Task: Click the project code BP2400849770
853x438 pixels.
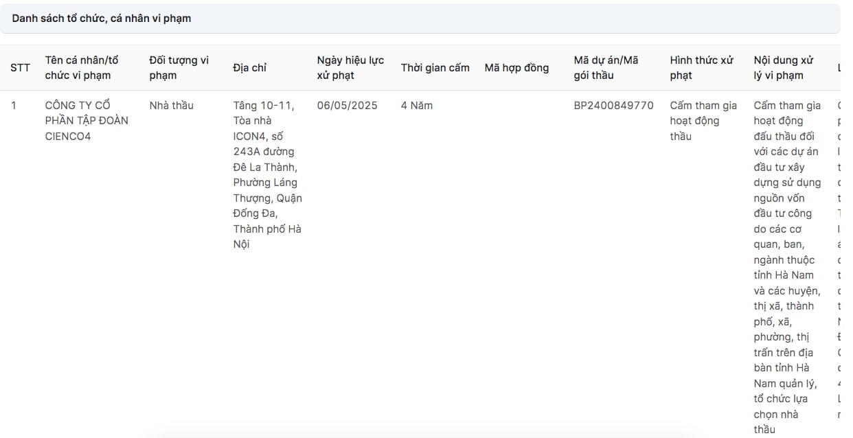Action: point(613,106)
